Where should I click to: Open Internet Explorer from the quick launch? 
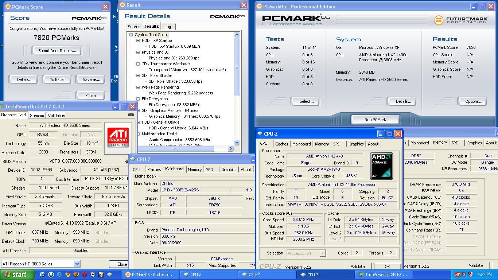point(59,275)
